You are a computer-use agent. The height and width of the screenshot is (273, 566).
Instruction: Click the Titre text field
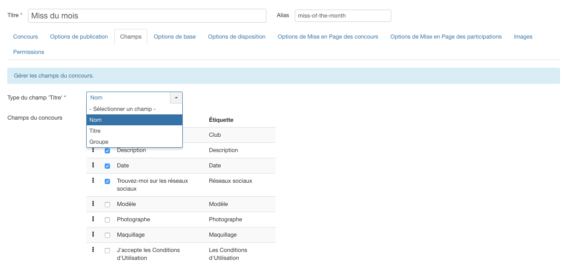[147, 16]
